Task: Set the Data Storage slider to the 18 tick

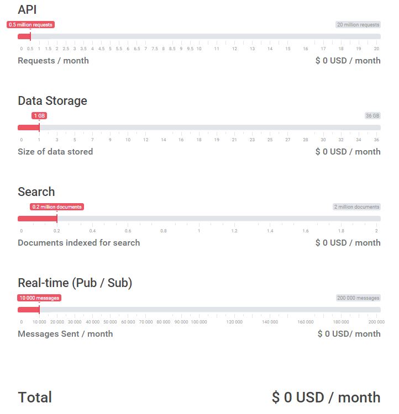Action: click(199, 128)
